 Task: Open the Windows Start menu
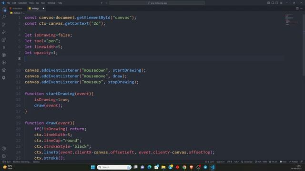click(93, 167)
